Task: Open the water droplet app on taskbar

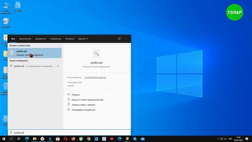Action: [50, 139]
